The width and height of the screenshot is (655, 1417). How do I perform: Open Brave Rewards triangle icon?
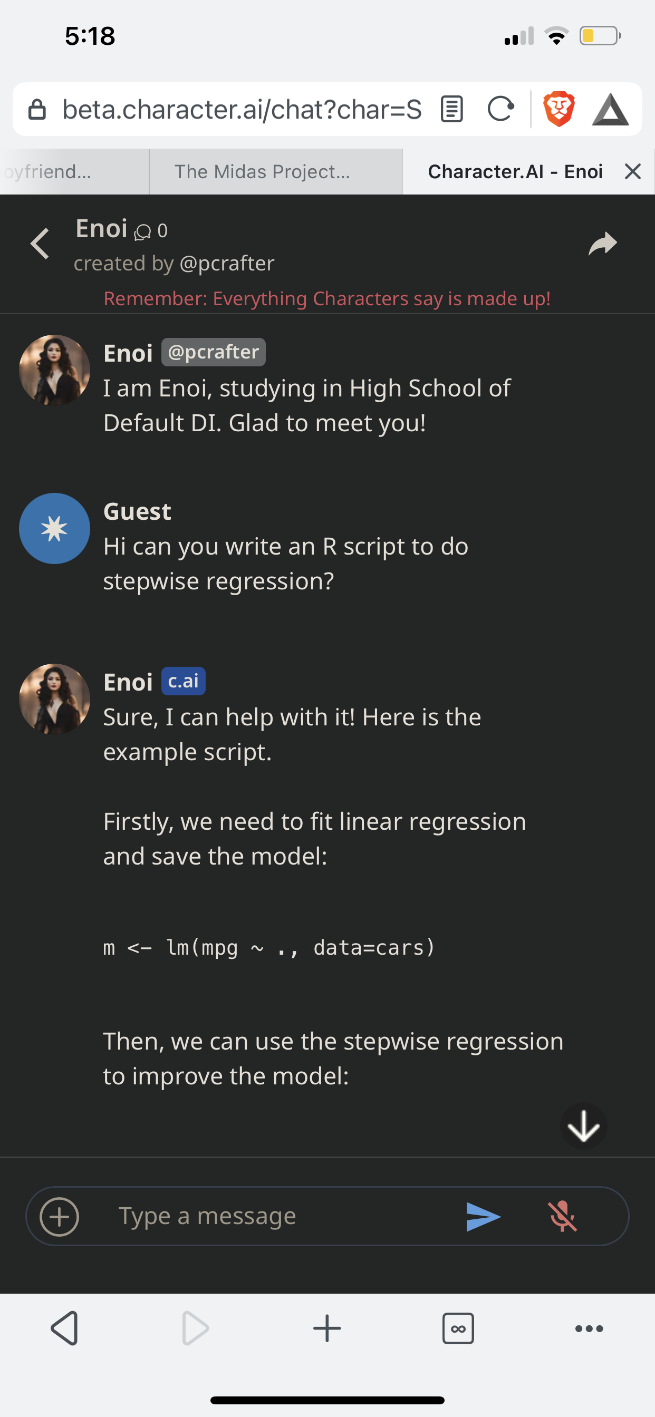click(610, 110)
